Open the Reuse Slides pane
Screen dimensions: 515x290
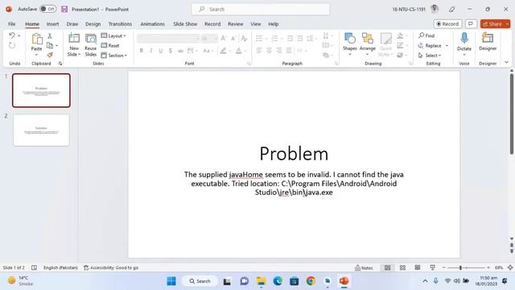91,45
